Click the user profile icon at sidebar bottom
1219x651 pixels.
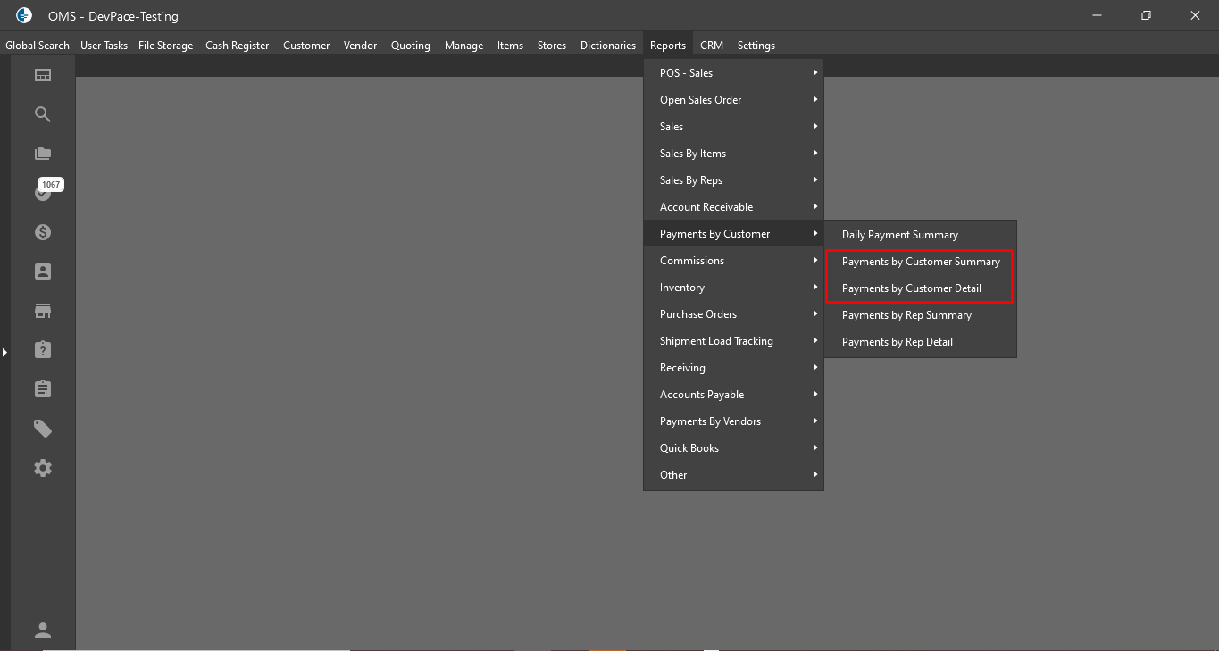(43, 630)
